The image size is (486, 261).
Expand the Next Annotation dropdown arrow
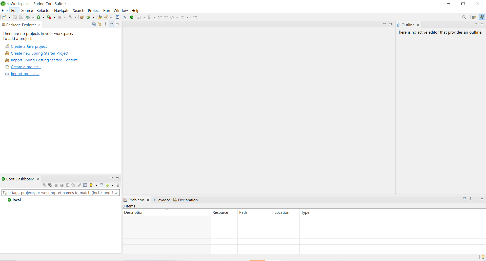144,17
